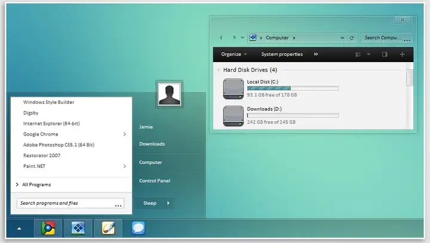This screenshot has width=430, height=243.
Task: Open shutdown options arrow beside Sleep
Action: click(x=168, y=203)
